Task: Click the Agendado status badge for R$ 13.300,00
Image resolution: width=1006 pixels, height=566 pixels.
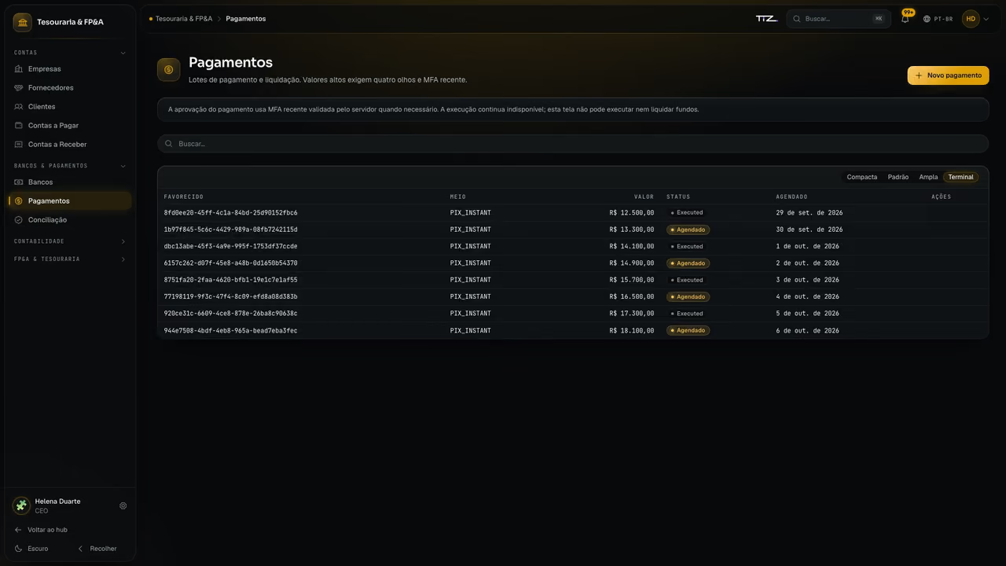Action: coord(688,230)
